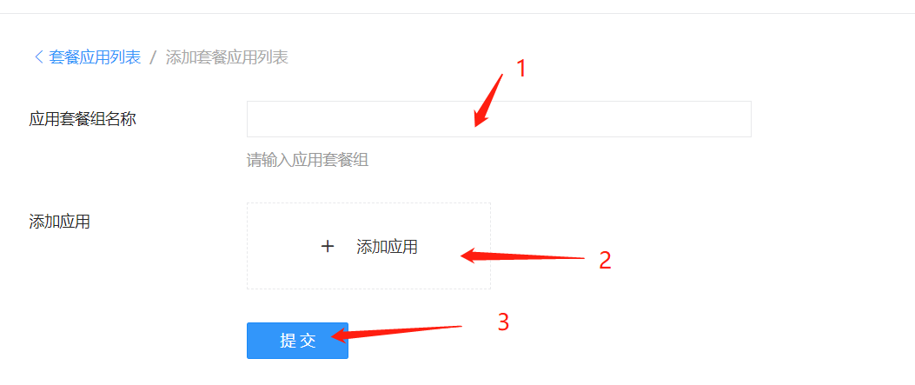Open the 套餐应用列表 breadcrumb link

pos(95,57)
